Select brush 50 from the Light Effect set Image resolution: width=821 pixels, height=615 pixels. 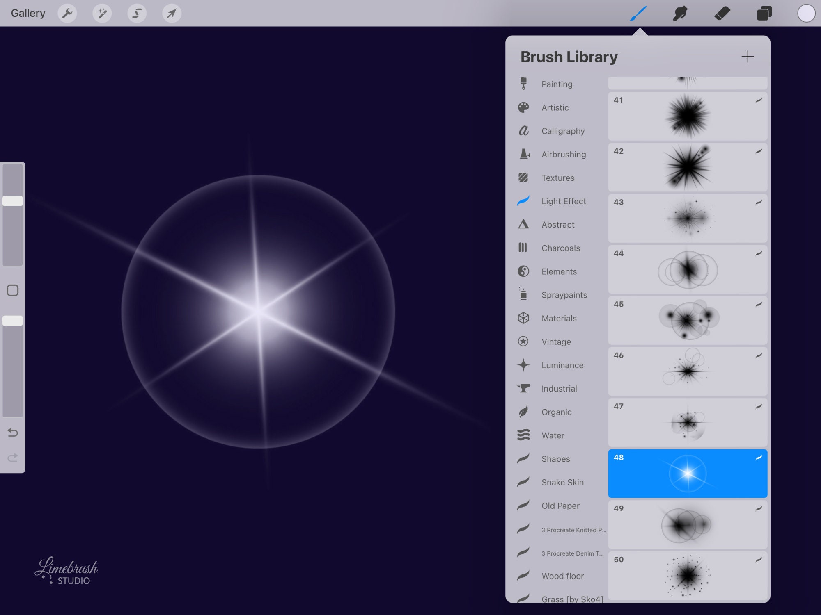pos(687,576)
